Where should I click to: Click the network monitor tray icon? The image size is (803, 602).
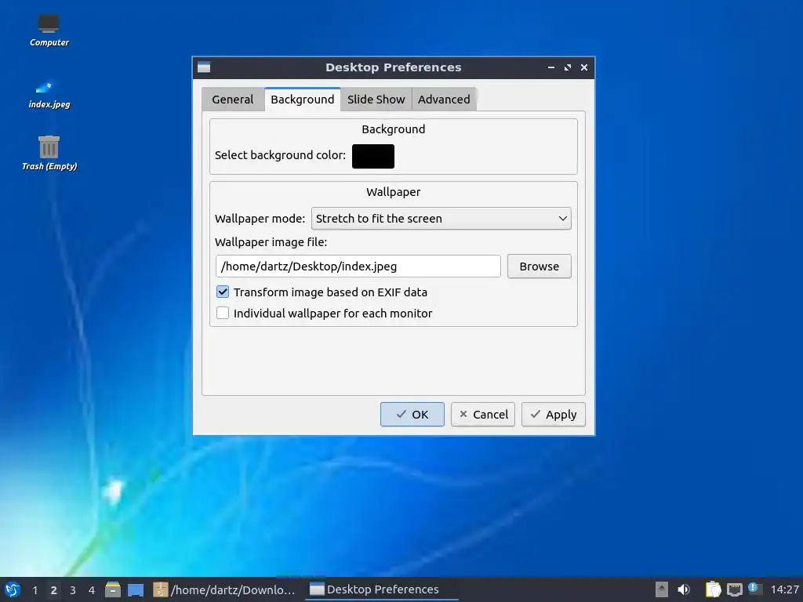[734, 589]
